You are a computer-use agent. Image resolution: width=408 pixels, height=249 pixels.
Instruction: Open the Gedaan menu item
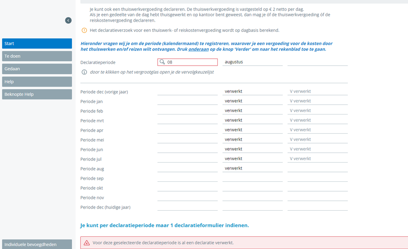37,69
